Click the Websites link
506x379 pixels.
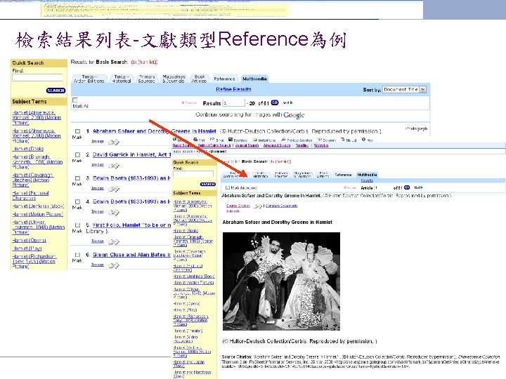pos(321,146)
